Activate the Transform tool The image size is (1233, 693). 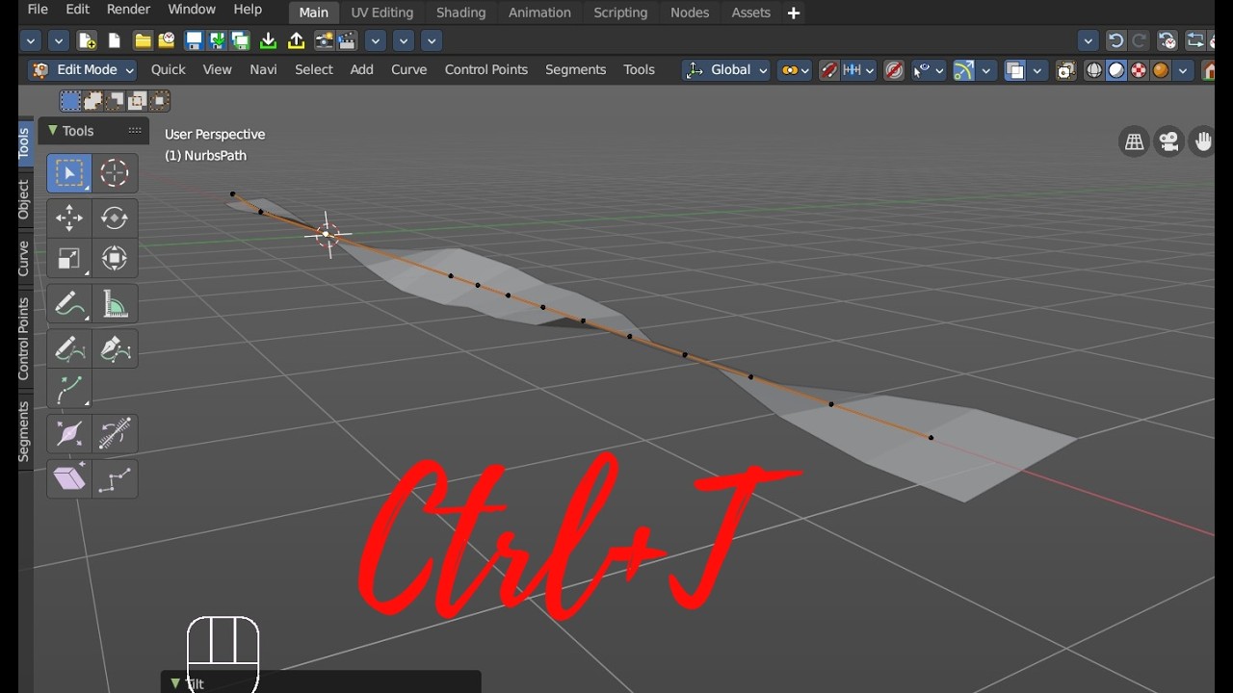pyautogui.click(x=115, y=258)
